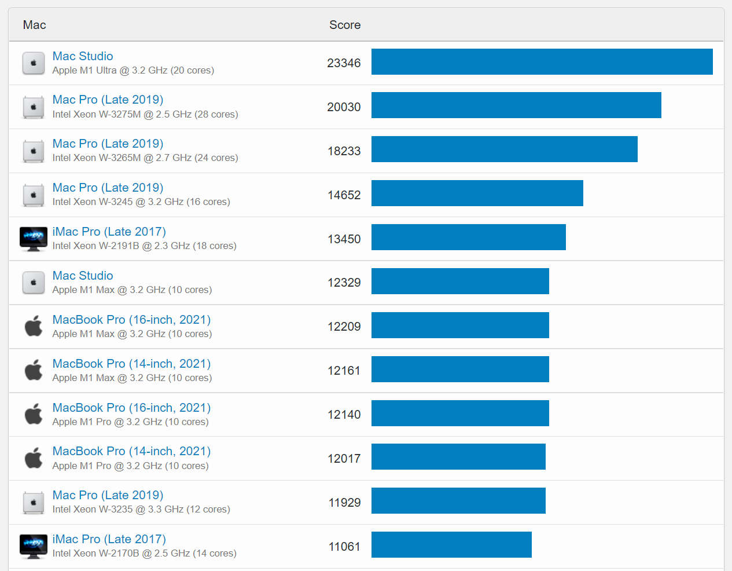This screenshot has height=571, width=732.
Task: Click the Mac Studio M1 Max device icon
Action: 34,283
